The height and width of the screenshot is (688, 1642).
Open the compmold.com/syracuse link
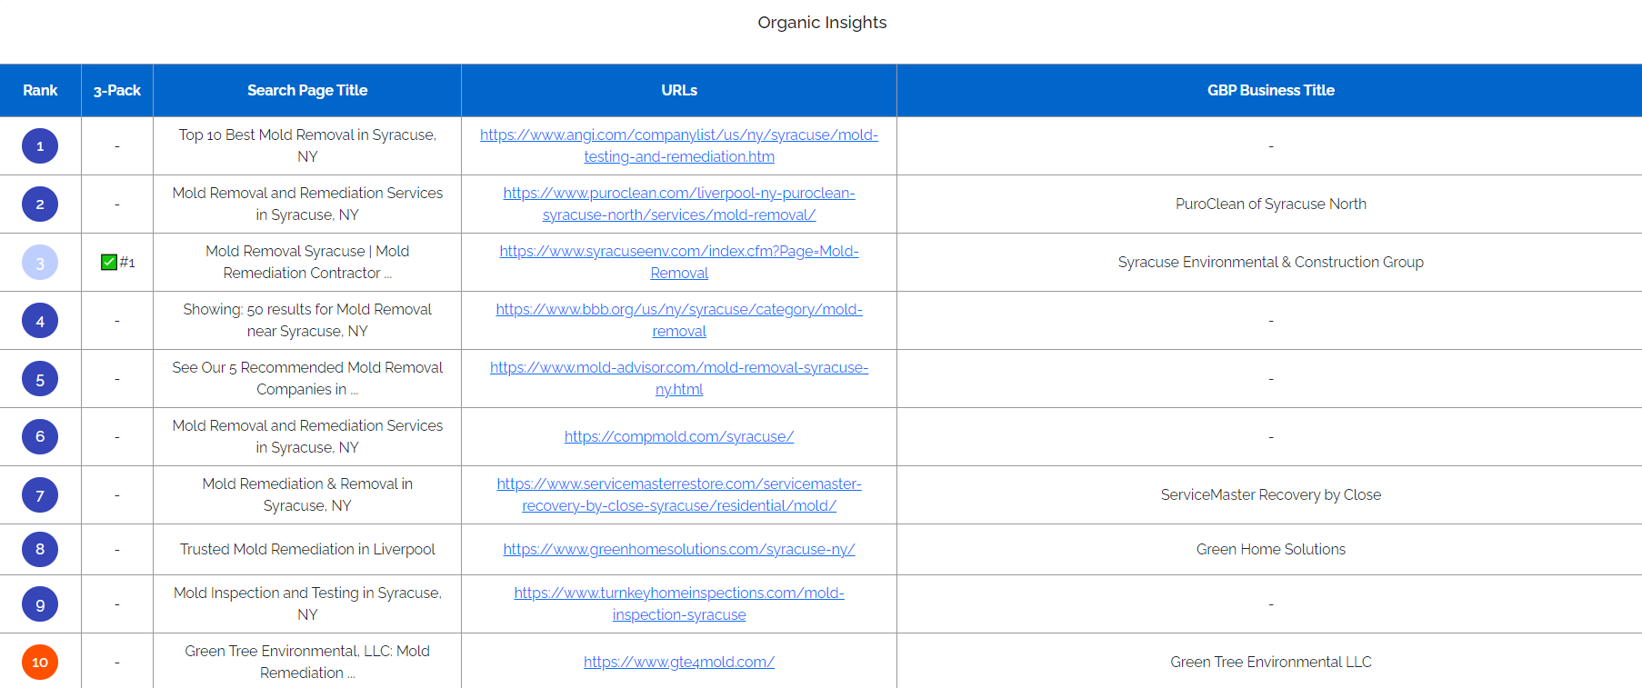679,436
